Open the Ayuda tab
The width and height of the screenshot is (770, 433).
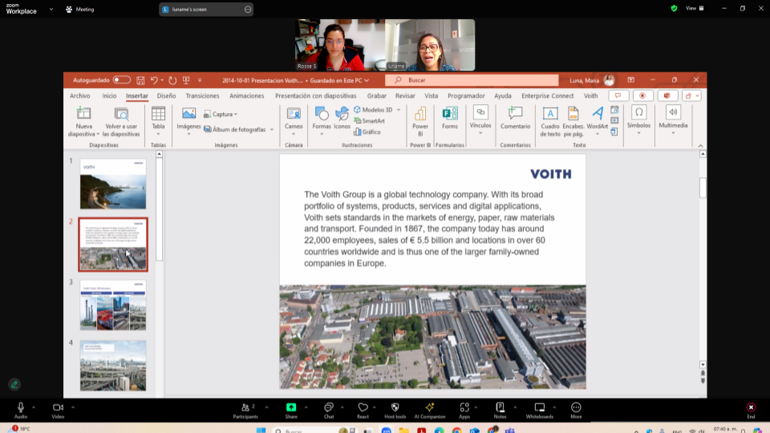pos(502,95)
